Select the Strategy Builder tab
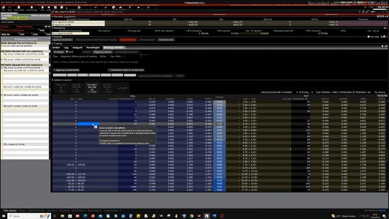Image resolution: width=389 pixels, height=219 pixels. tap(114, 47)
